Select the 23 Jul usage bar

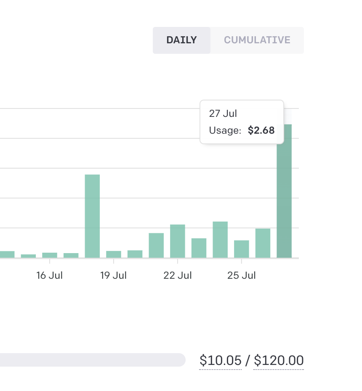(x=199, y=248)
